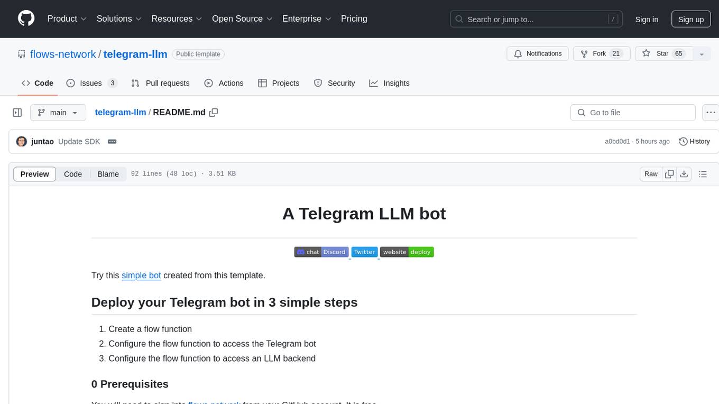This screenshot has width=719, height=404.
Task: Open the Raw file view
Action: coord(651,174)
